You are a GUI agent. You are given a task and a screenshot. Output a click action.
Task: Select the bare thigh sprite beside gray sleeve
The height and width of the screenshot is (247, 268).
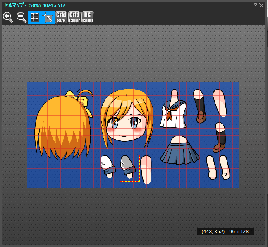click(x=146, y=170)
